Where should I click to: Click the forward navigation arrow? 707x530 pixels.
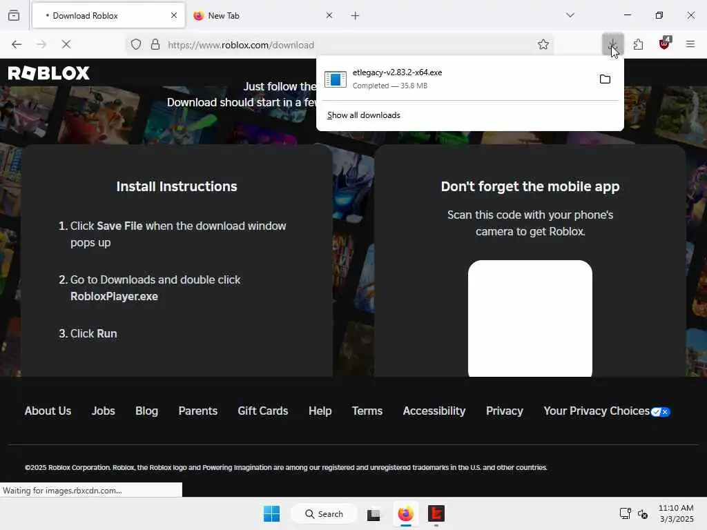(41, 44)
